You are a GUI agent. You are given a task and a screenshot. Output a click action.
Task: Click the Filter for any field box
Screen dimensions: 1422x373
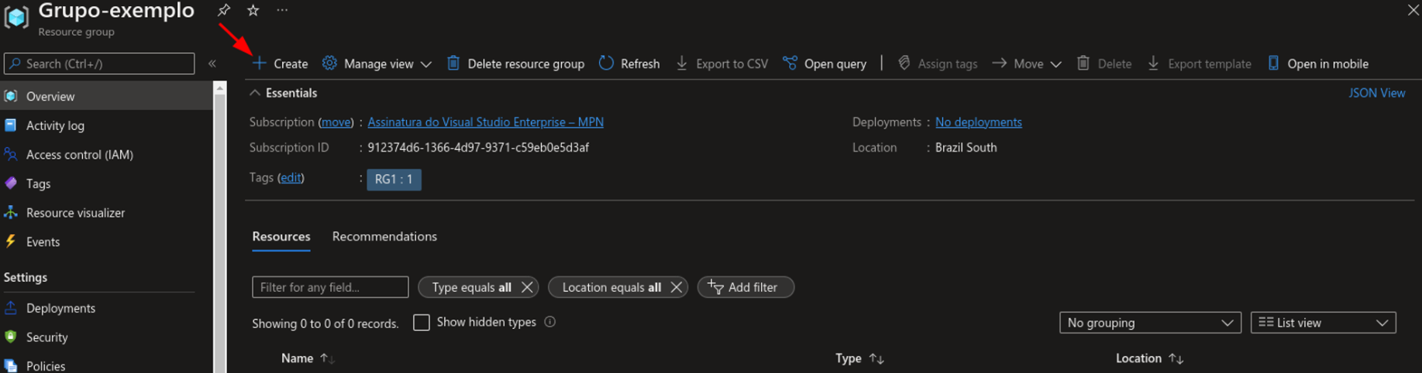[330, 287]
